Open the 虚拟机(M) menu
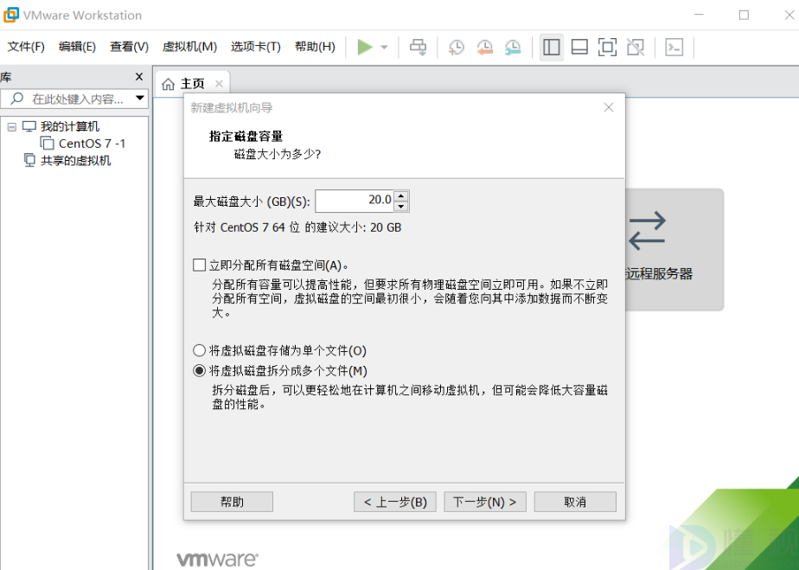The height and width of the screenshot is (570, 799). click(x=189, y=47)
